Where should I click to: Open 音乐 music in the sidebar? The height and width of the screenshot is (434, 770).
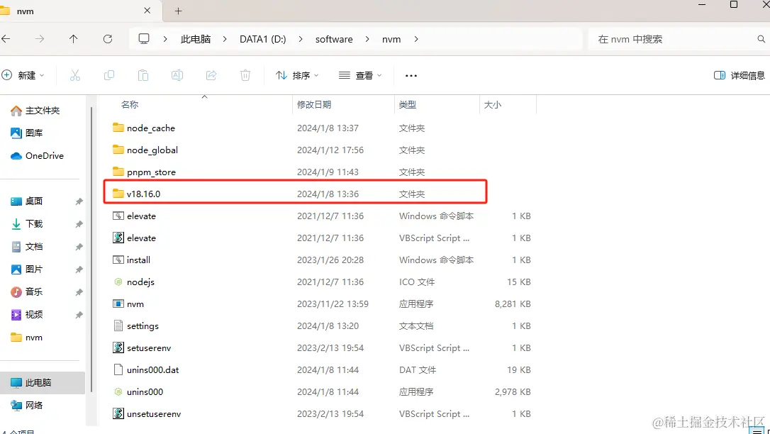[26, 291]
